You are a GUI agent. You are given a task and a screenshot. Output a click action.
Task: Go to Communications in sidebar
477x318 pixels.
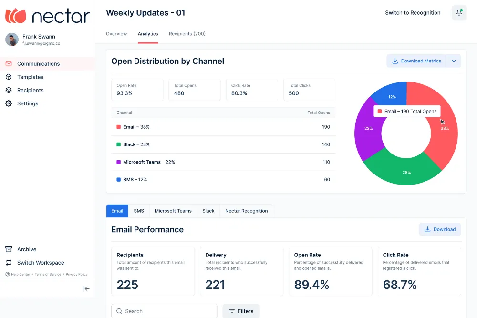tap(47, 63)
